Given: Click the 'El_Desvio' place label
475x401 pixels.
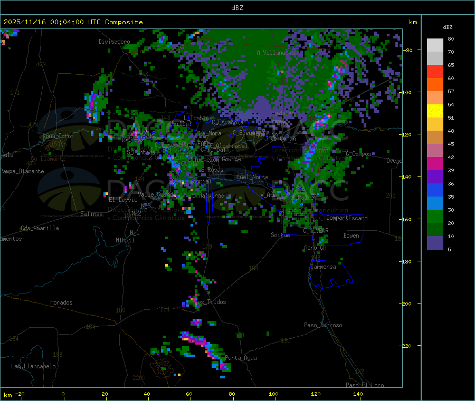Looking at the screenshot, I should [123, 200].
